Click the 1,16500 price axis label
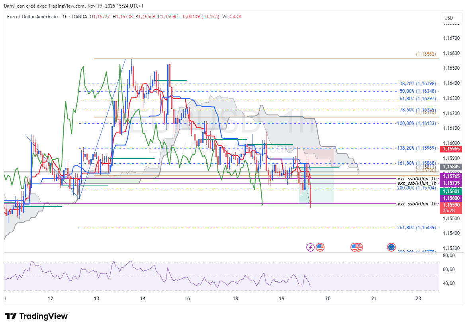 (451, 68)
